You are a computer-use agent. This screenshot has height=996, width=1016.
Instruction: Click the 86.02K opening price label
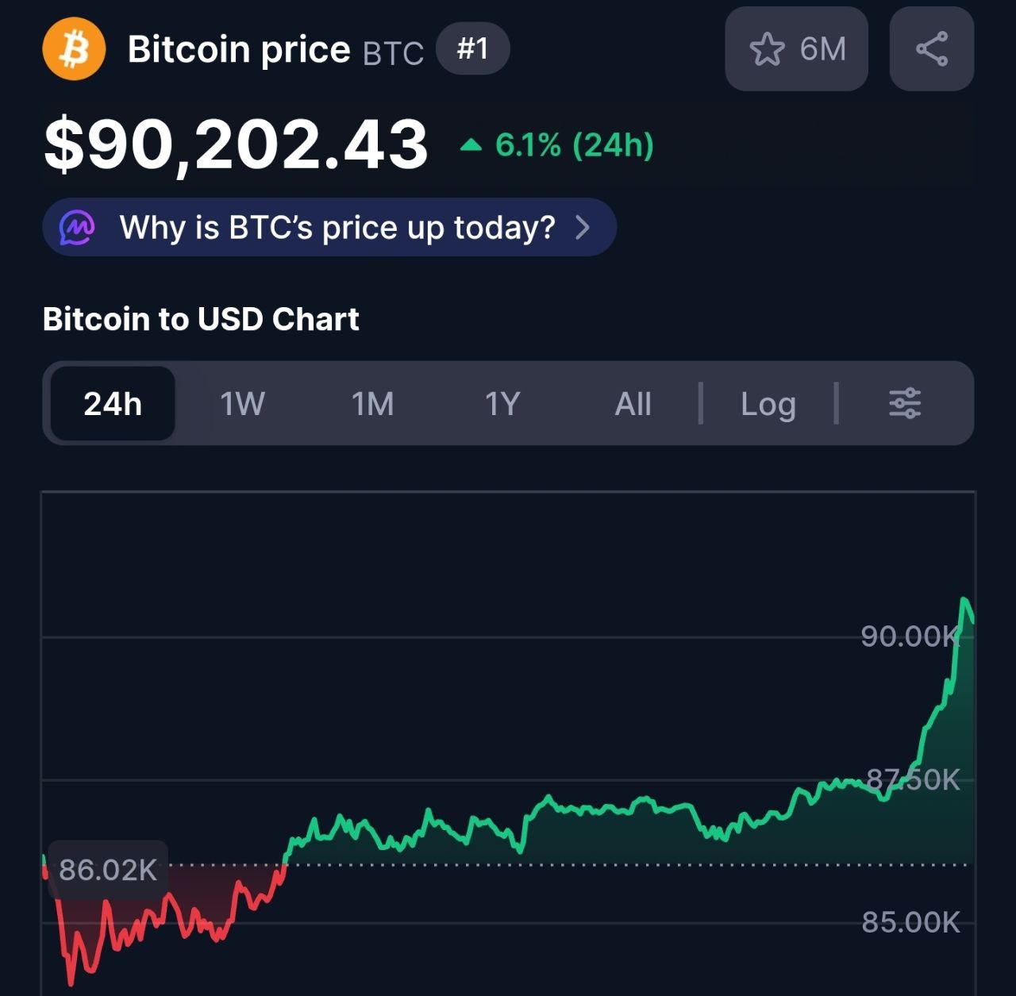click(108, 870)
